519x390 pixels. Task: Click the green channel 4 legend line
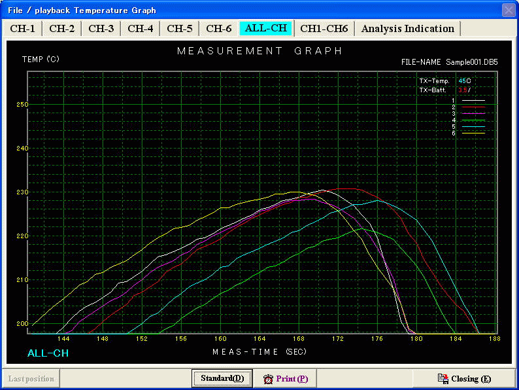tap(473, 120)
